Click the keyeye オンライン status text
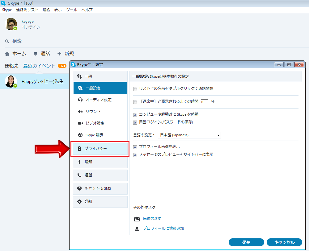 coord(31,27)
